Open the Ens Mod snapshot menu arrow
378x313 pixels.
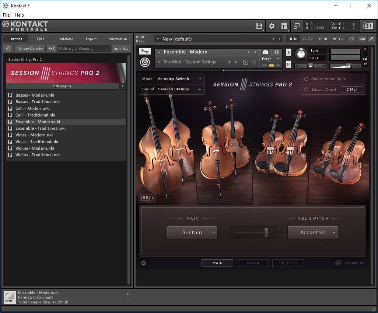pyautogui.click(x=159, y=62)
